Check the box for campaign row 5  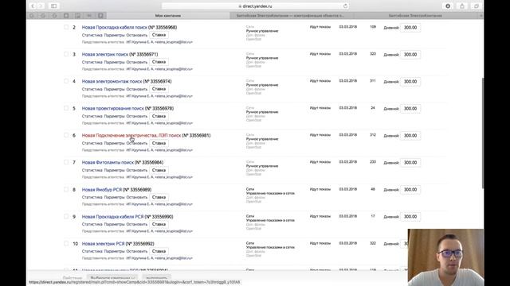[66, 108]
